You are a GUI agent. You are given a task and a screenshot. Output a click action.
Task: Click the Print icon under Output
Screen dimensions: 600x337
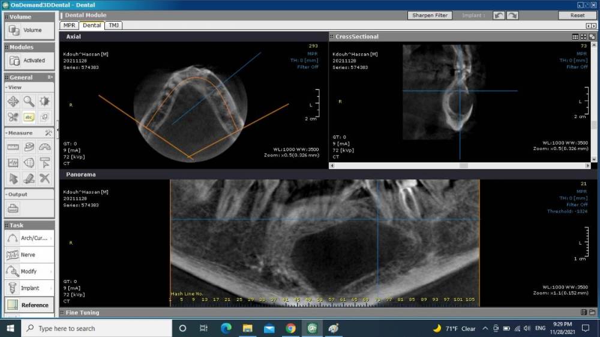13,209
